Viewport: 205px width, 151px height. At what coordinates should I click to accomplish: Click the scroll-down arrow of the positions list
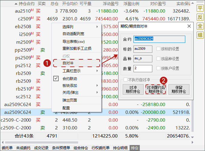pos(192,137)
